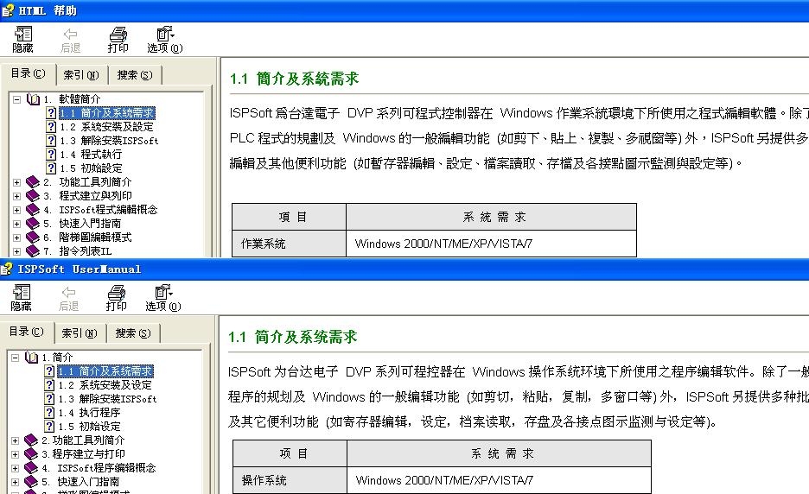
Task: Click book icon beside 5. 快速入門指南
Action: point(33,224)
